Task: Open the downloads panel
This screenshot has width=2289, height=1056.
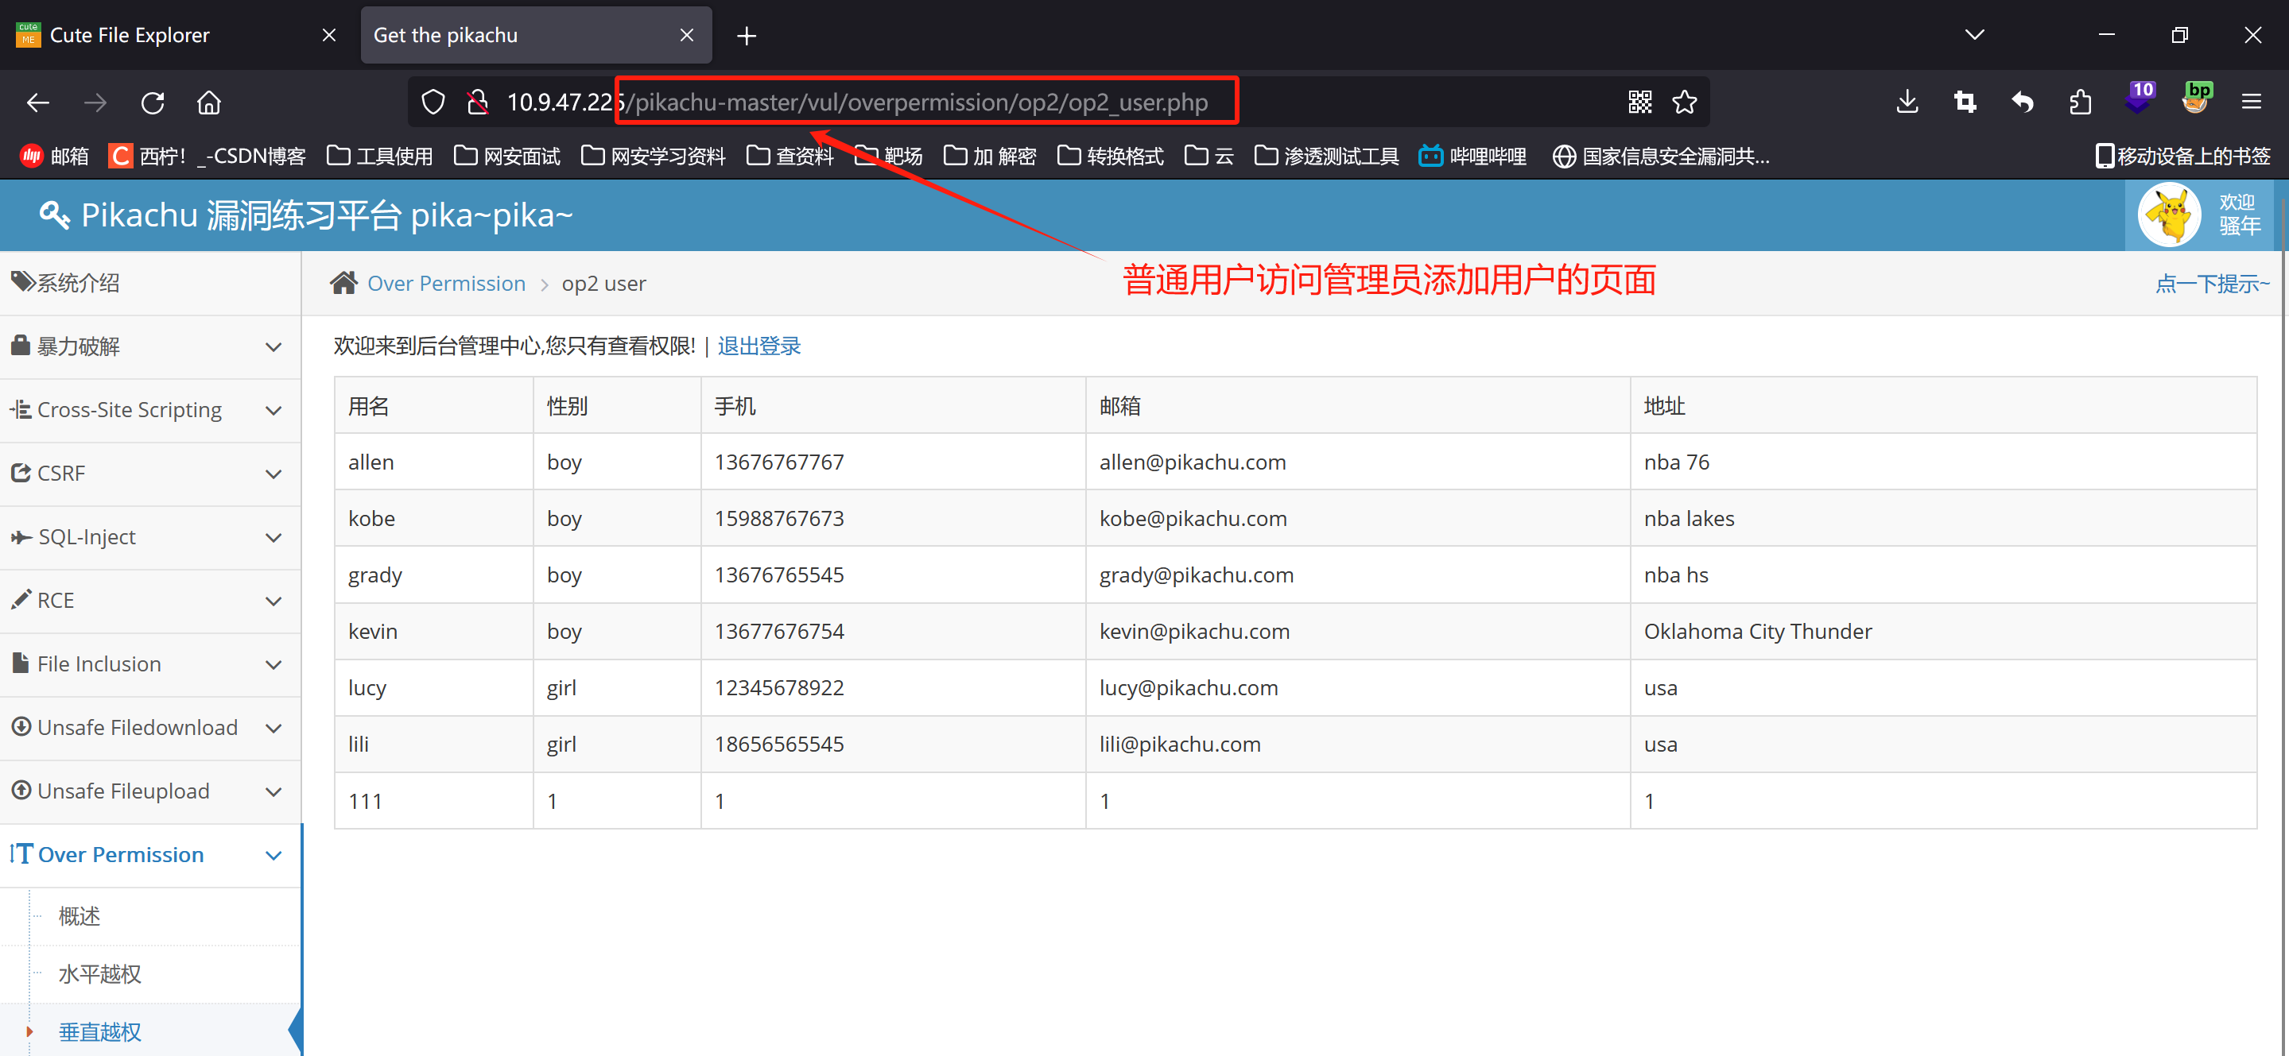Action: coord(1907,103)
